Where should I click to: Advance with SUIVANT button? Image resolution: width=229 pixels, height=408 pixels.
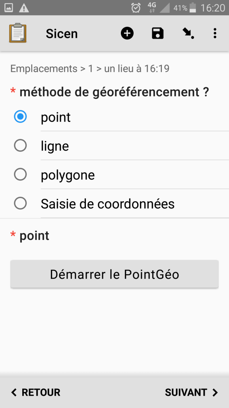click(192, 392)
